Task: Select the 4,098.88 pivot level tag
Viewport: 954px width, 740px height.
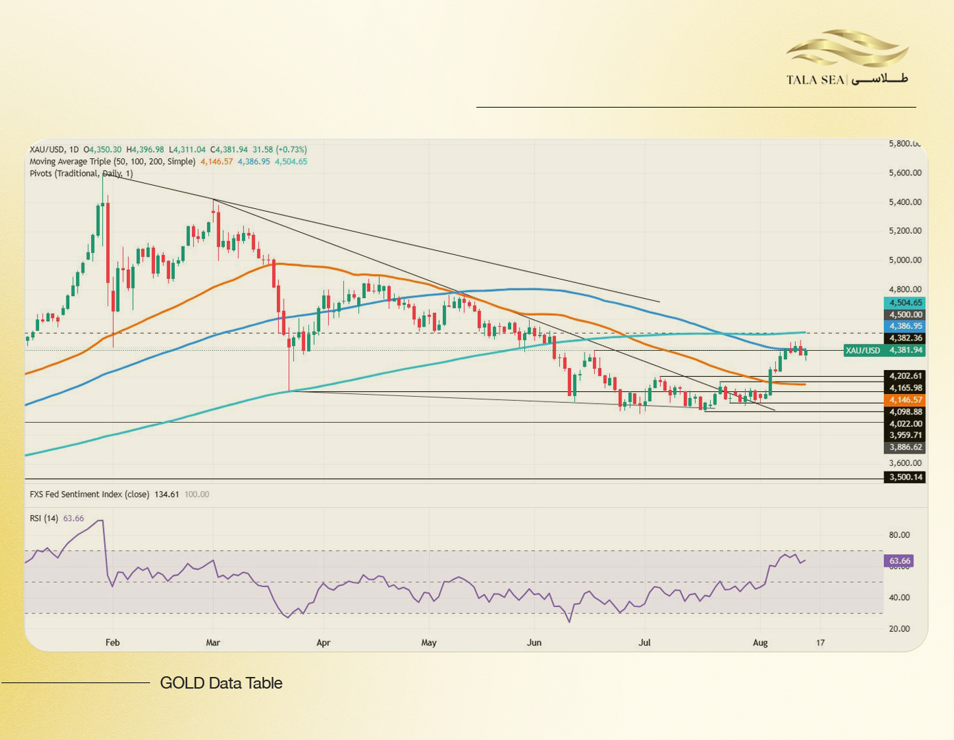Action: (x=905, y=412)
